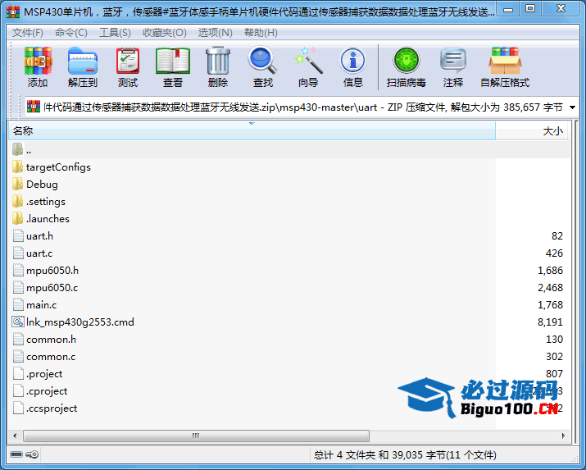The image size is (586, 470).
Task: Click the 查找 (Find) magnifier icon
Action: pyautogui.click(x=263, y=66)
